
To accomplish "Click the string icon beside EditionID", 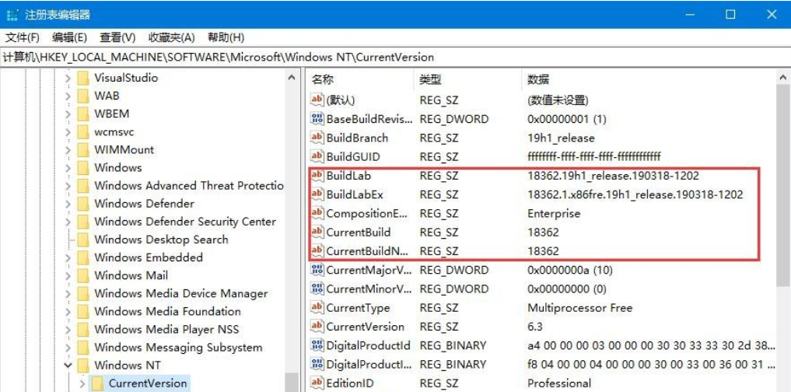I will click(317, 383).
